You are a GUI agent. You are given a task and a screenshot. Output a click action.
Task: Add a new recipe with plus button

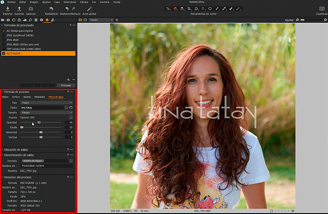[68, 80]
